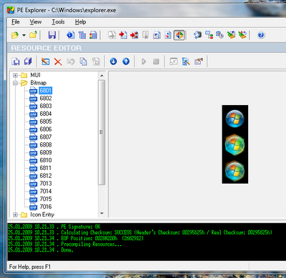Select bitmap resource 6811
This screenshot has height=278, width=286.
point(46,168)
